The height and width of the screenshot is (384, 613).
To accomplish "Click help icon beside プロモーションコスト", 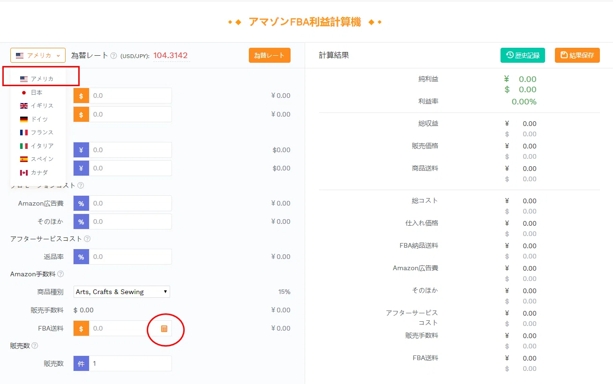I will click(x=81, y=185).
